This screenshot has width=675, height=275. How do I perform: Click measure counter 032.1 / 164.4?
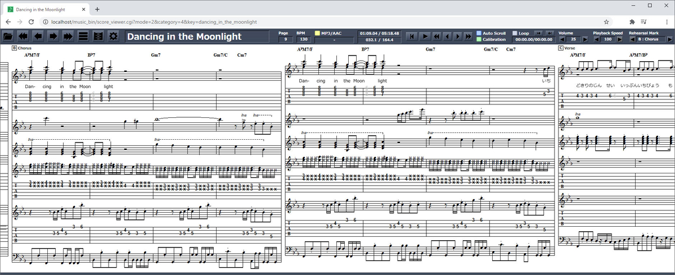380,40
